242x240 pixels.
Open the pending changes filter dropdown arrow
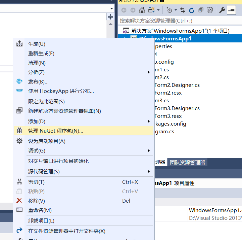176,10
